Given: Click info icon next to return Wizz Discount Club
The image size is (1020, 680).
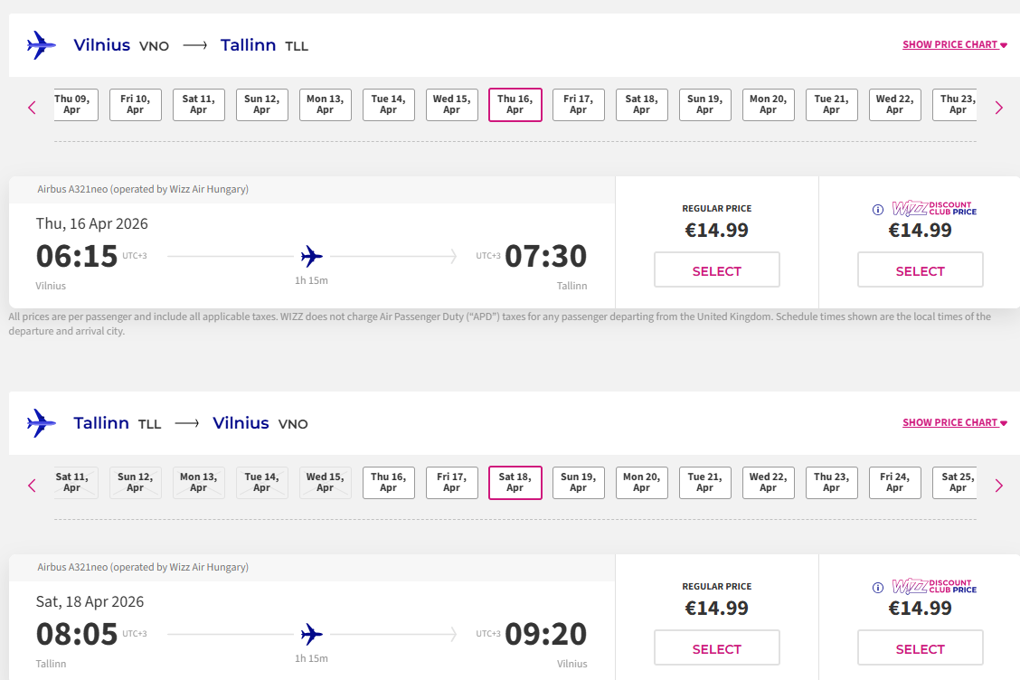Looking at the screenshot, I should (x=877, y=588).
